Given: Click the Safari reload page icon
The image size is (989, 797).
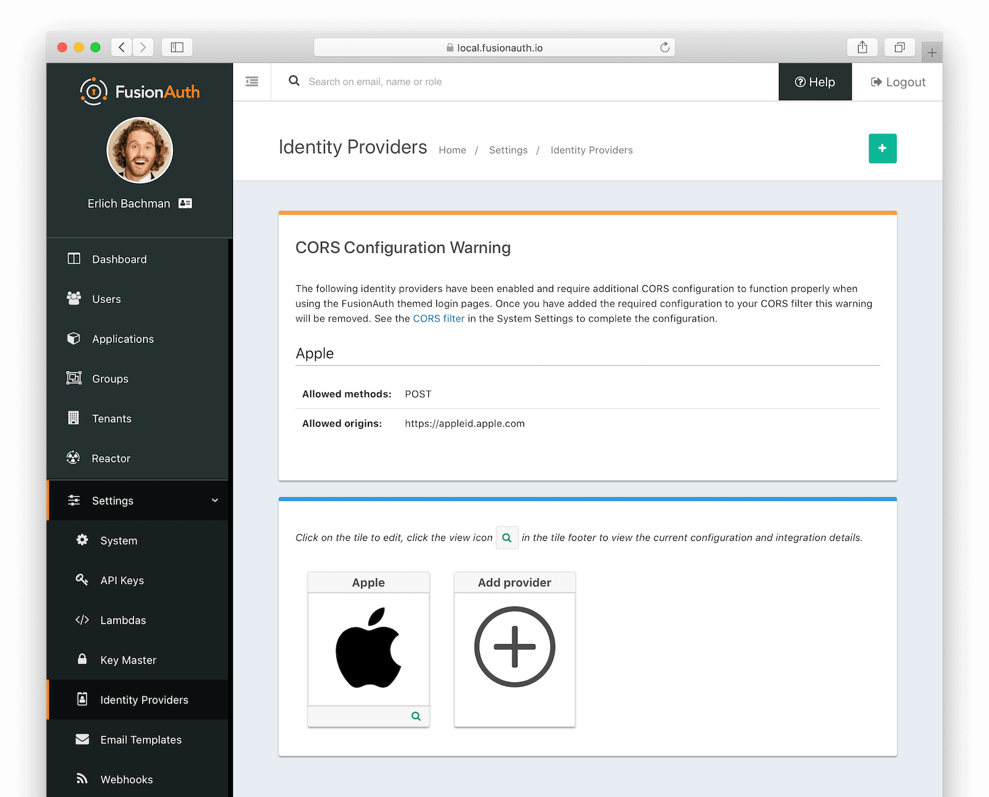Looking at the screenshot, I should (x=664, y=47).
